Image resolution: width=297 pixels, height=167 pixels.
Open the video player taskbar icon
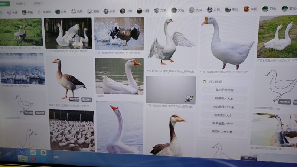click(x=43, y=153)
